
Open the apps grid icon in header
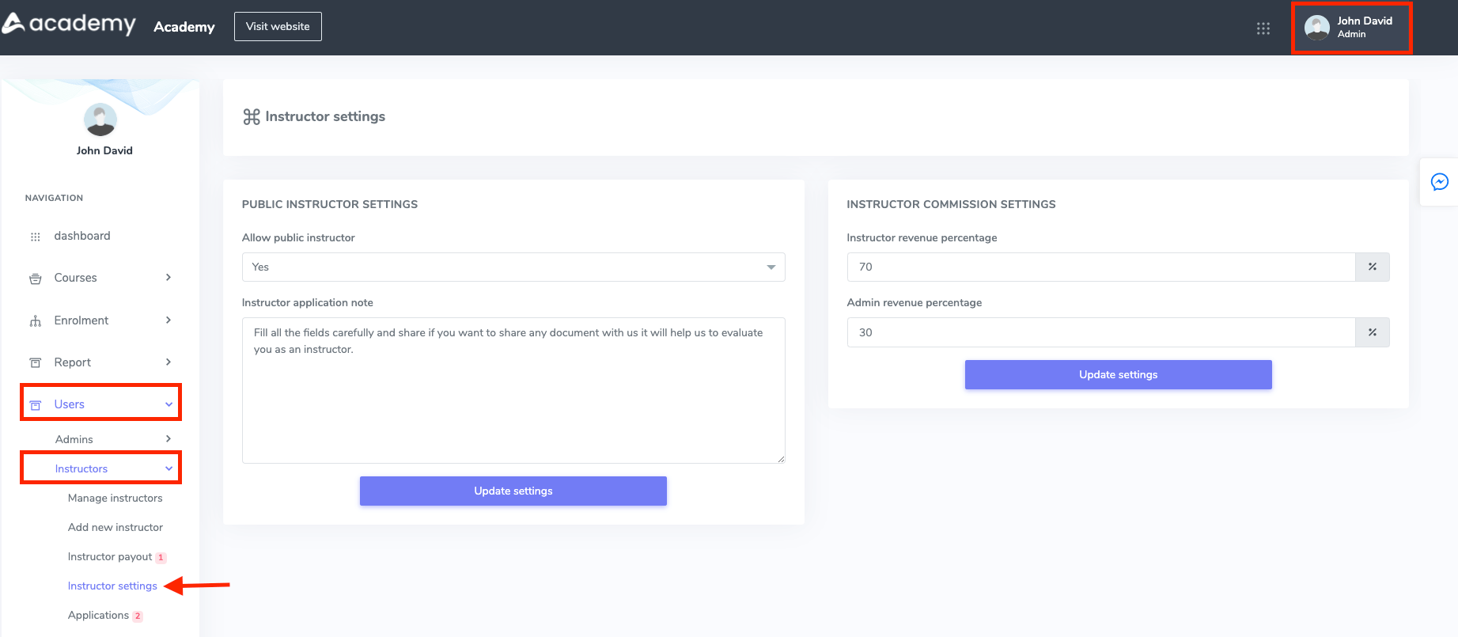1263,28
